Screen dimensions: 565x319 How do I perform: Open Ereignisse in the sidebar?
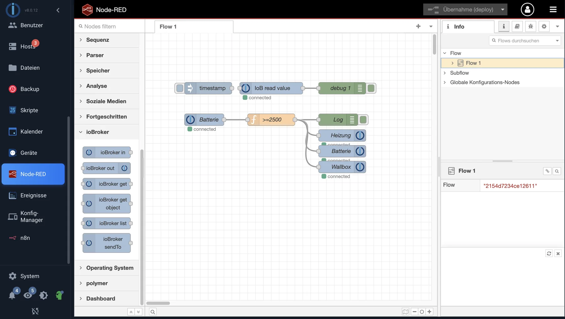[x=33, y=195]
